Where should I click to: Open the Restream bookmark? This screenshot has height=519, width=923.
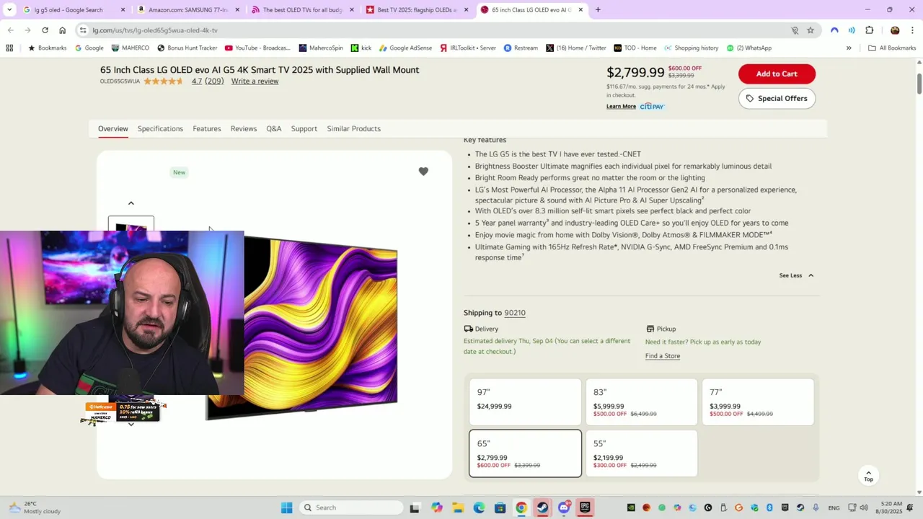pyautogui.click(x=521, y=48)
